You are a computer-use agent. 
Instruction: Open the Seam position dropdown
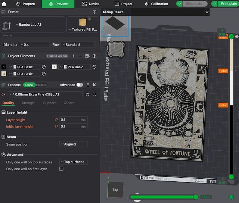pyautogui.click(x=74, y=144)
